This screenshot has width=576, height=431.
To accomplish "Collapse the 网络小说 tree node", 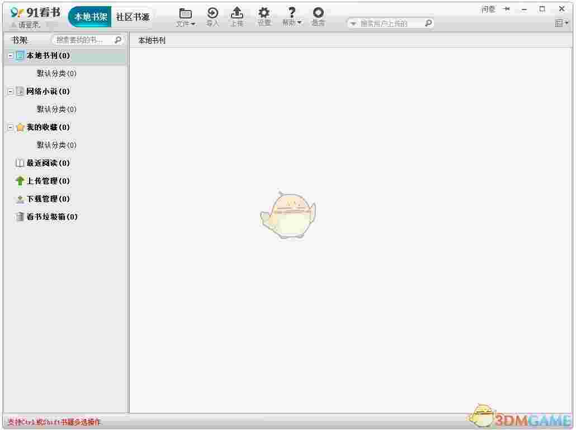I will 10,91.
